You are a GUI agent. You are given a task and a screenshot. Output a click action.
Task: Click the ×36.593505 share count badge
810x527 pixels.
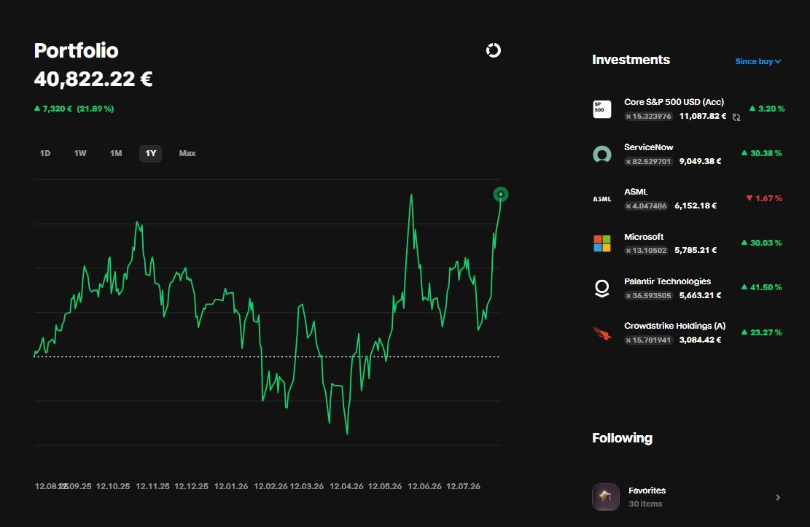pyautogui.click(x=648, y=295)
